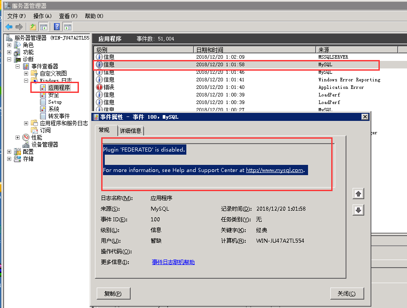The width and height of the screenshot is (407, 308).
Task: Open the 帮助(H) menu
Action: [x=94, y=16]
